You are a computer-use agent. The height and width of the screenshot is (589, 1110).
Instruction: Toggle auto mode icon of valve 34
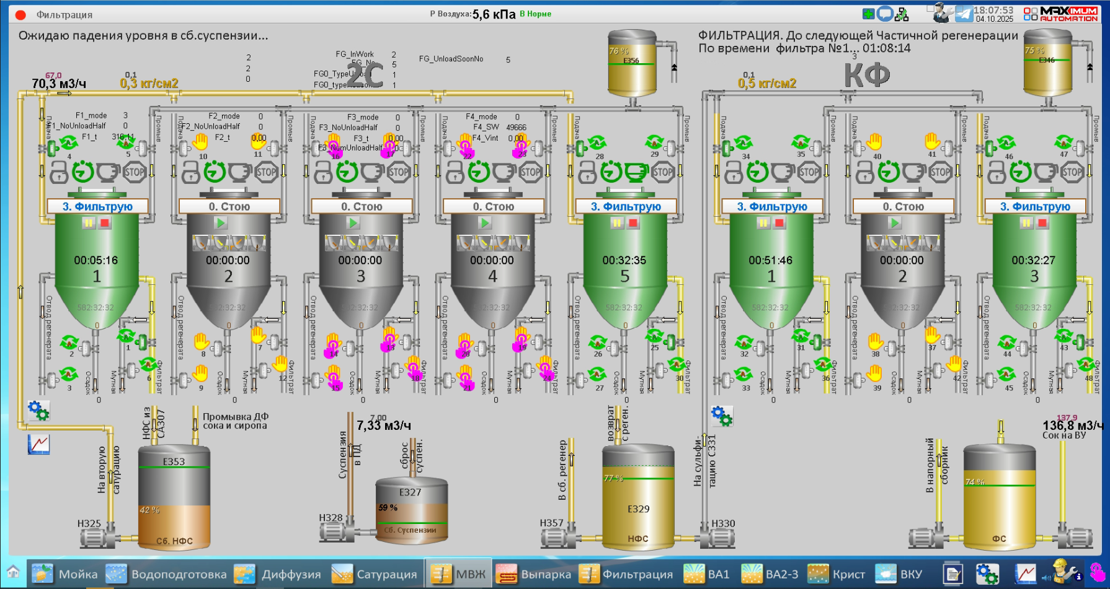point(743,144)
